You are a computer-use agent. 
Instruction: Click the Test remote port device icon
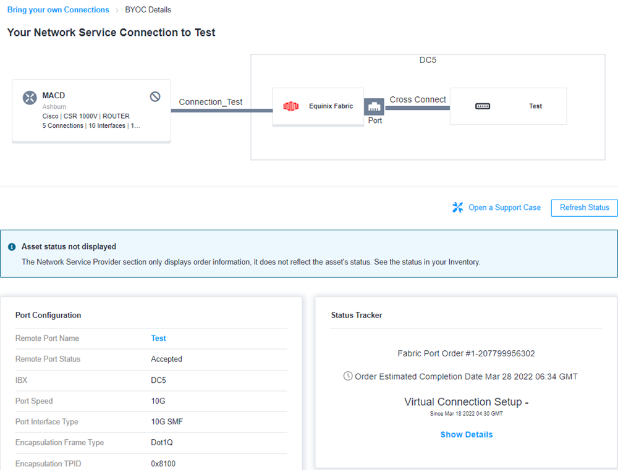(483, 106)
